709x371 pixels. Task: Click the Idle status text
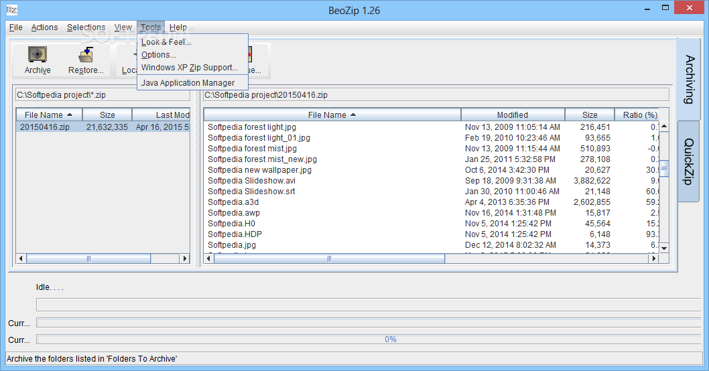[50, 287]
